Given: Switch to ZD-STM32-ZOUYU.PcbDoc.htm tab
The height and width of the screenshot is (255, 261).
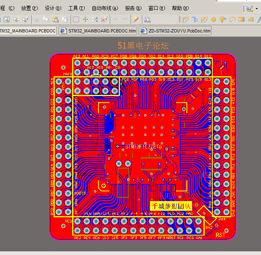Looking at the screenshot, I should 175,30.
